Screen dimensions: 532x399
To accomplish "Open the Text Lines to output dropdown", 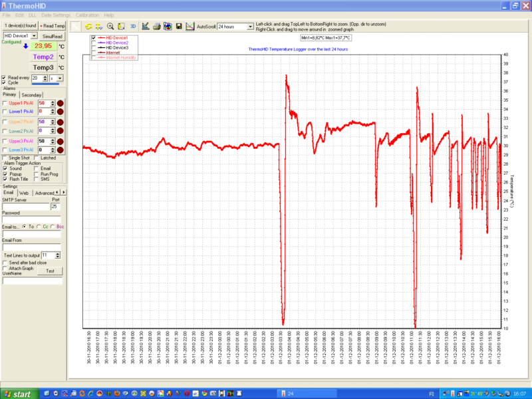I will pyautogui.click(x=56, y=255).
